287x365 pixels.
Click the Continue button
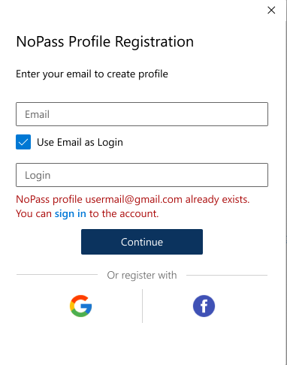point(142,242)
